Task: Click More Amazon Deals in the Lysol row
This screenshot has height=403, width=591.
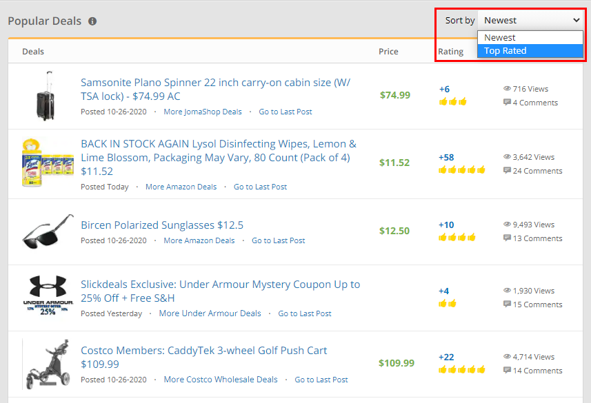Action: click(x=181, y=187)
